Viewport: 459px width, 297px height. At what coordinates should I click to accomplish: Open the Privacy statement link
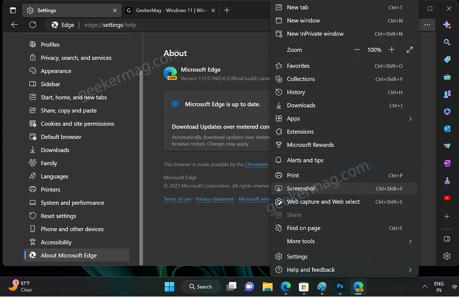[x=214, y=199]
